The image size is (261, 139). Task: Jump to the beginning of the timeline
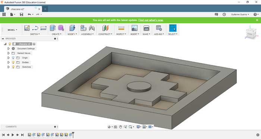[3, 135]
